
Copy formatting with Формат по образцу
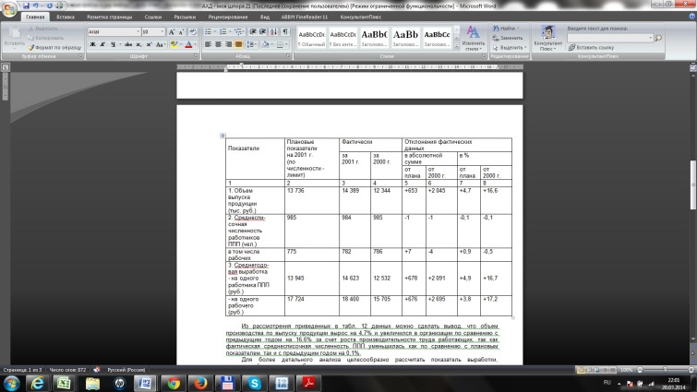coord(54,47)
